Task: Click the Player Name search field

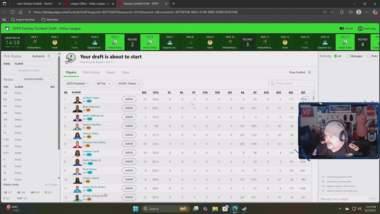Action: pos(292,84)
